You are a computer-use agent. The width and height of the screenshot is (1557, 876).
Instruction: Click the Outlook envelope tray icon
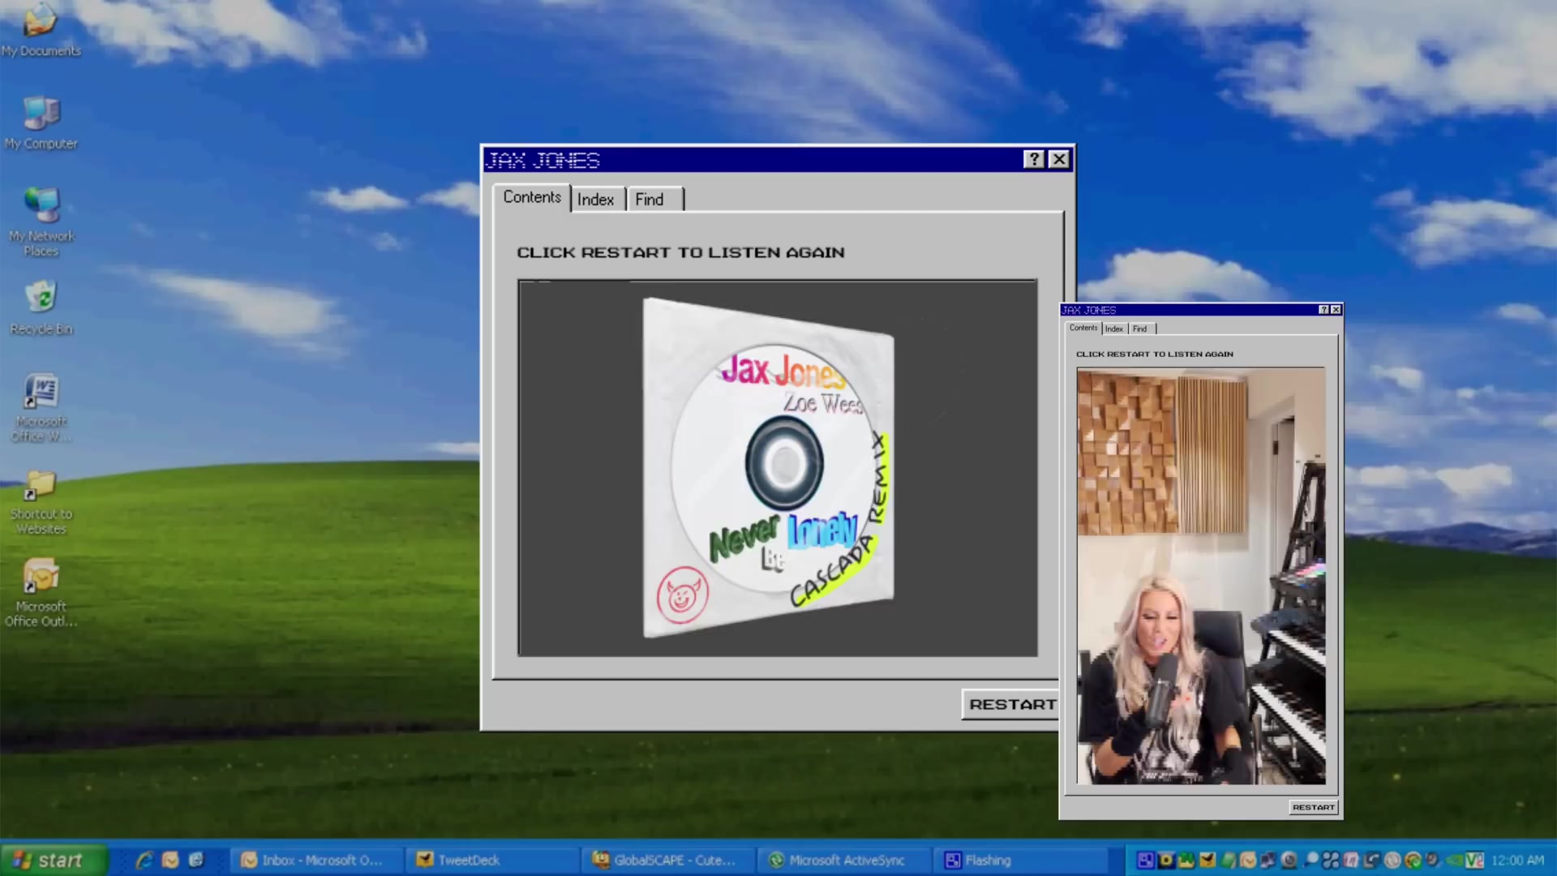1248,860
